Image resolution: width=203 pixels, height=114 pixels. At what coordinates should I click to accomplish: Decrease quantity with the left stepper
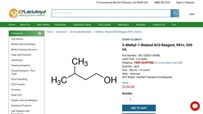coord(125,99)
